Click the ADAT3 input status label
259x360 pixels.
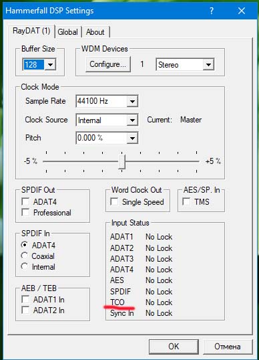tap(121, 259)
